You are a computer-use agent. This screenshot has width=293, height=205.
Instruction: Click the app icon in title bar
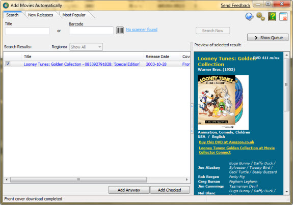6,6
